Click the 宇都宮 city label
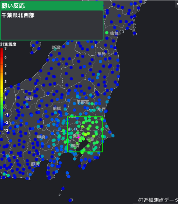178x204 pixels. coord(83,102)
